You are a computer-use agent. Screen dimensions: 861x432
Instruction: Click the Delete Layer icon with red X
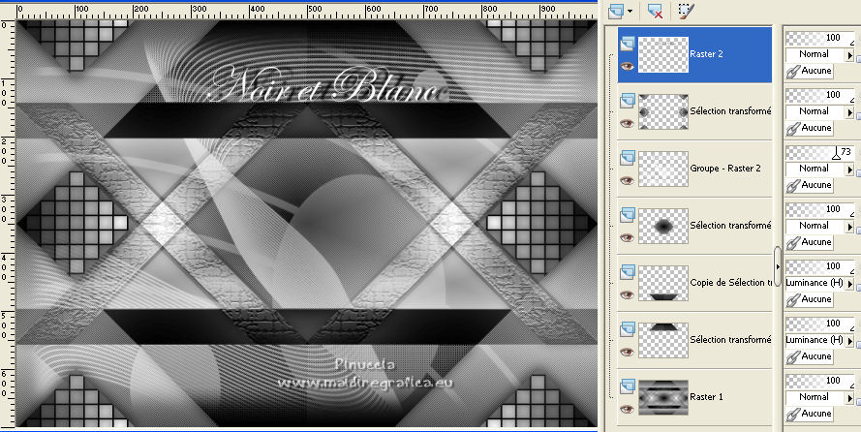[x=655, y=11]
